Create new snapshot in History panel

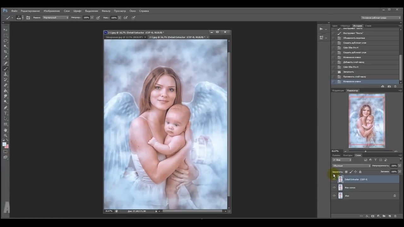(389, 86)
